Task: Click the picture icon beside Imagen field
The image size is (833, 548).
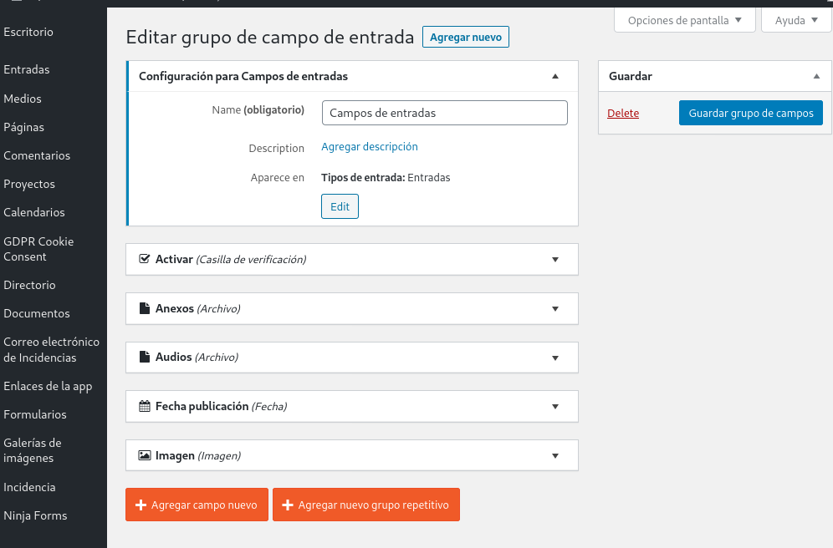Action: pos(144,455)
